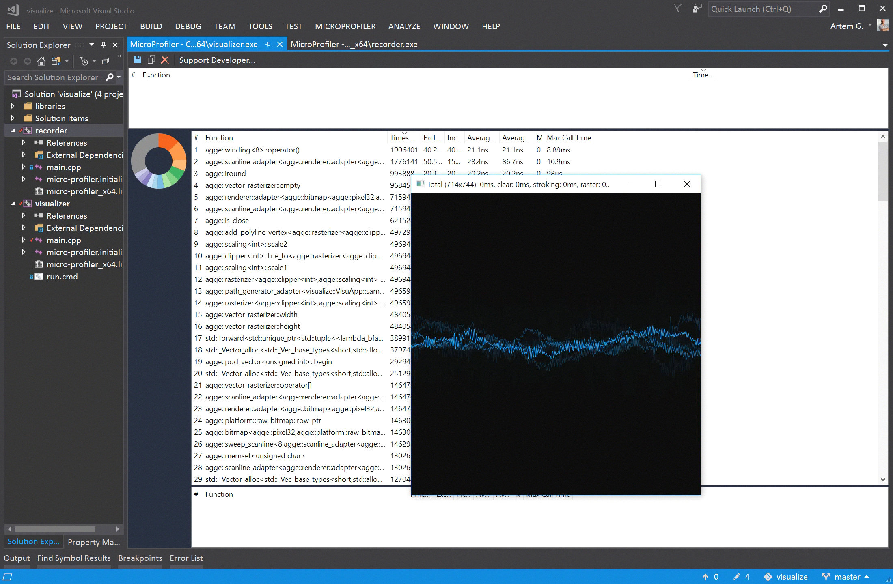Open the DEBUG menu
The width and height of the screenshot is (893, 584).
click(x=188, y=26)
